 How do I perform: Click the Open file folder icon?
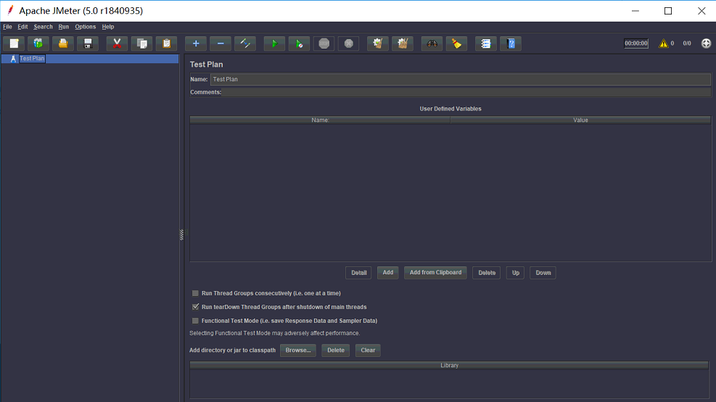tap(63, 44)
